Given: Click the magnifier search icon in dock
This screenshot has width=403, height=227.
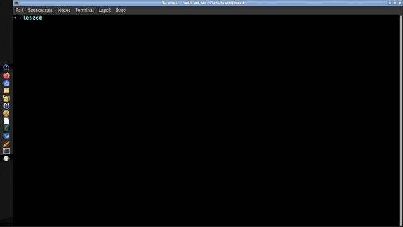Looking at the screenshot, I should 6,67.
